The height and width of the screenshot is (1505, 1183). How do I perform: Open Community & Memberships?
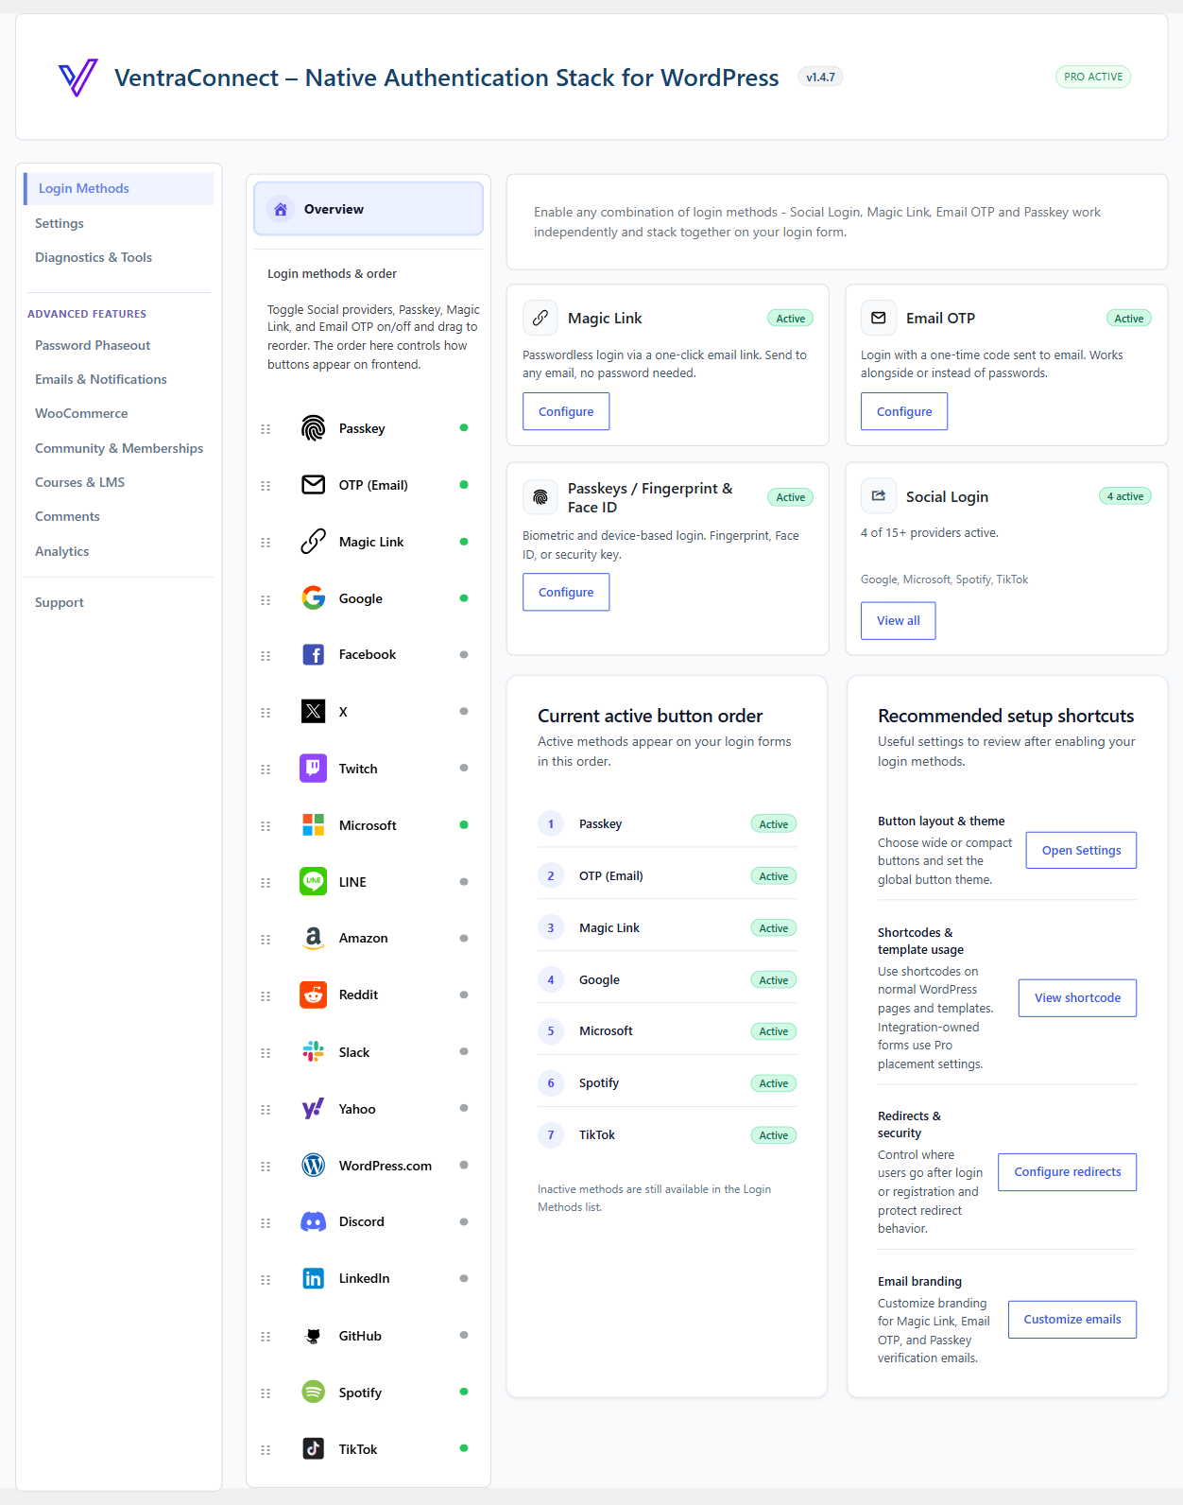[x=119, y=448]
